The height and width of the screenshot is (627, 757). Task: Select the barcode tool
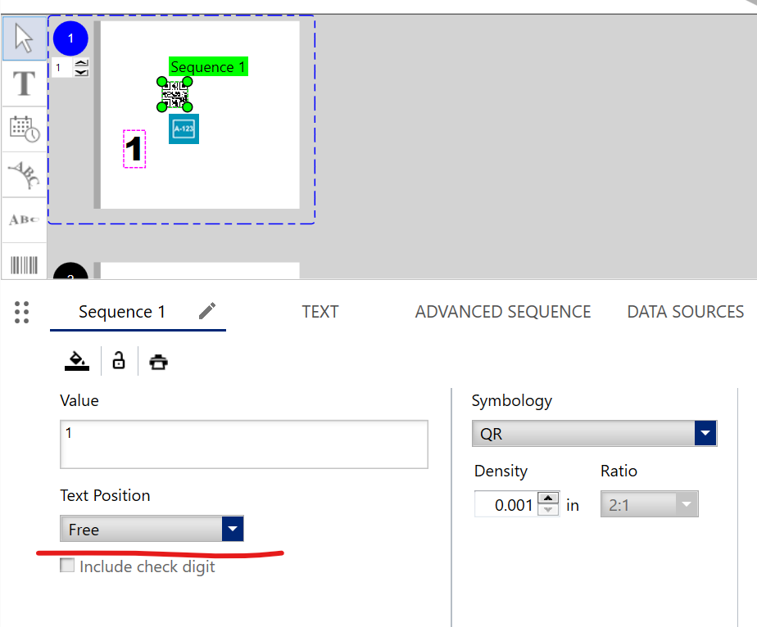click(25, 264)
